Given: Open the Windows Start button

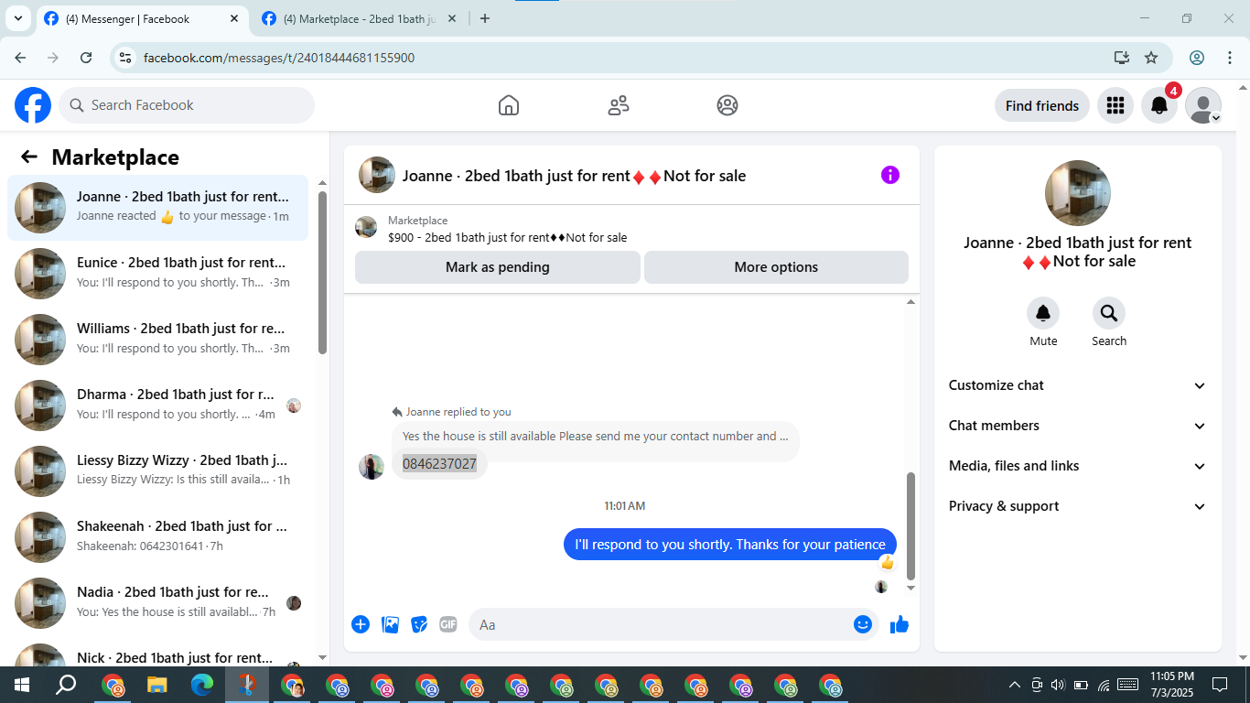Looking at the screenshot, I should (21, 685).
